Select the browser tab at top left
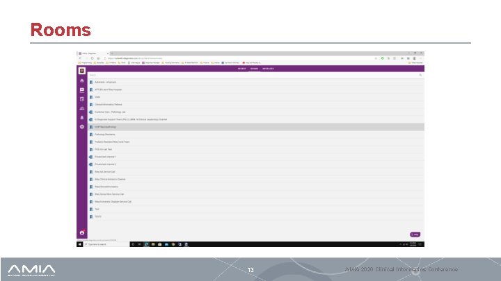 pyautogui.click(x=93, y=53)
